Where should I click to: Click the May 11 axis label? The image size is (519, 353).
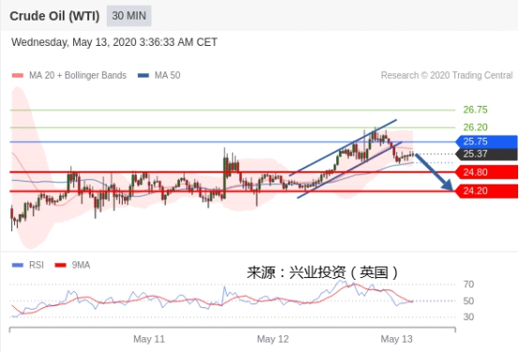pos(149,339)
